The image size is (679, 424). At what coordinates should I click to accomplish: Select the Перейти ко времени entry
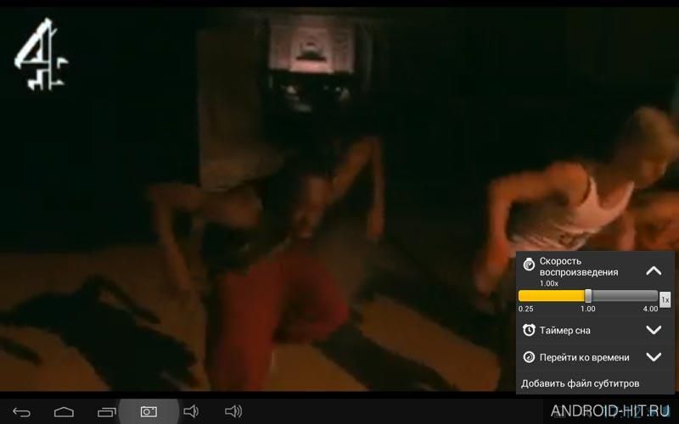click(x=584, y=357)
